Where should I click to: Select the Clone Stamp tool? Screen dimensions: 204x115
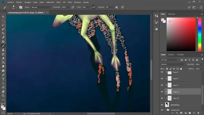pos(3,50)
